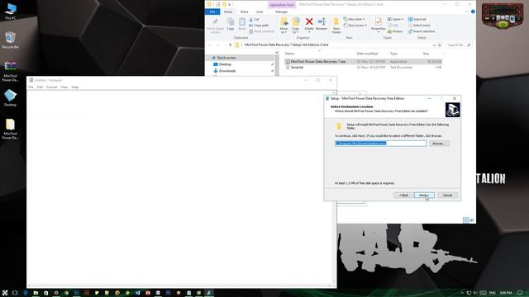This screenshot has width=529, height=297.
Task: Expand the New item dropdown
Action: tap(355, 19)
